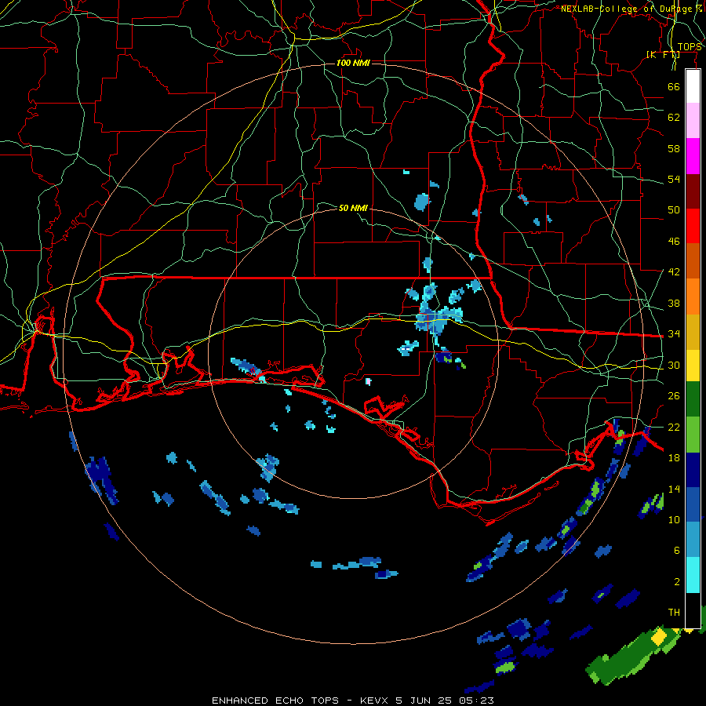Viewport: 706px width, 706px height.
Task: Click the '58' value on the legend
Action: tap(674, 148)
